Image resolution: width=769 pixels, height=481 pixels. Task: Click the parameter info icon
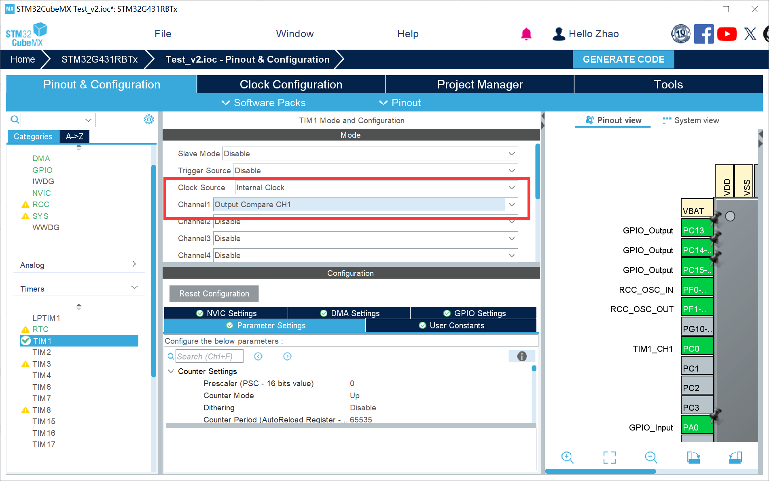pyautogui.click(x=522, y=356)
